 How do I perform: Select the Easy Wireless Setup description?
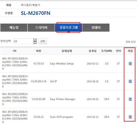pyautogui.click(x=62, y=64)
